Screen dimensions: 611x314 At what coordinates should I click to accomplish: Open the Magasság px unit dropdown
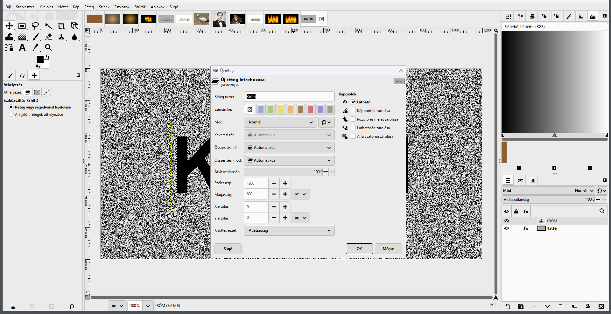point(300,194)
